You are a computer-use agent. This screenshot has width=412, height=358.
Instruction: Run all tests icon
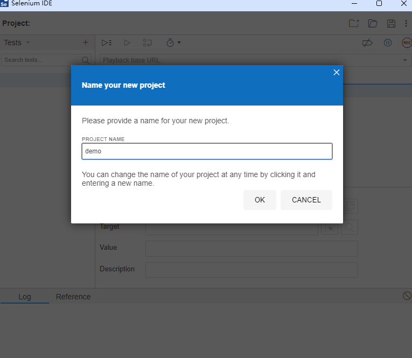click(x=107, y=43)
